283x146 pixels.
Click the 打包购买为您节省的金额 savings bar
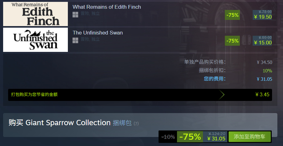pos(140,95)
